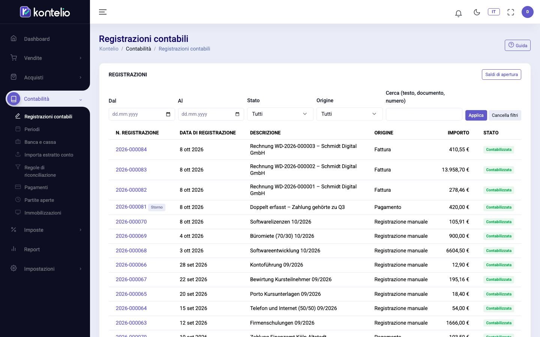Open the notifications bell
Image resolution: width=540 pixels, height=337 pixels.
[x=458, y=13]
